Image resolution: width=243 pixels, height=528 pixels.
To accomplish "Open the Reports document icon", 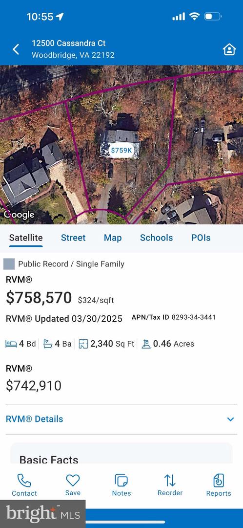I will point(219,481).
